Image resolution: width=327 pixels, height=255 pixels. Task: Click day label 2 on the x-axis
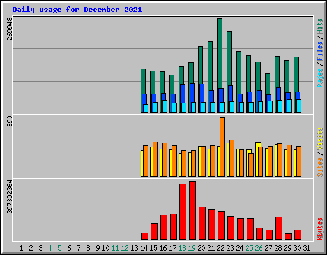point(31,248)
